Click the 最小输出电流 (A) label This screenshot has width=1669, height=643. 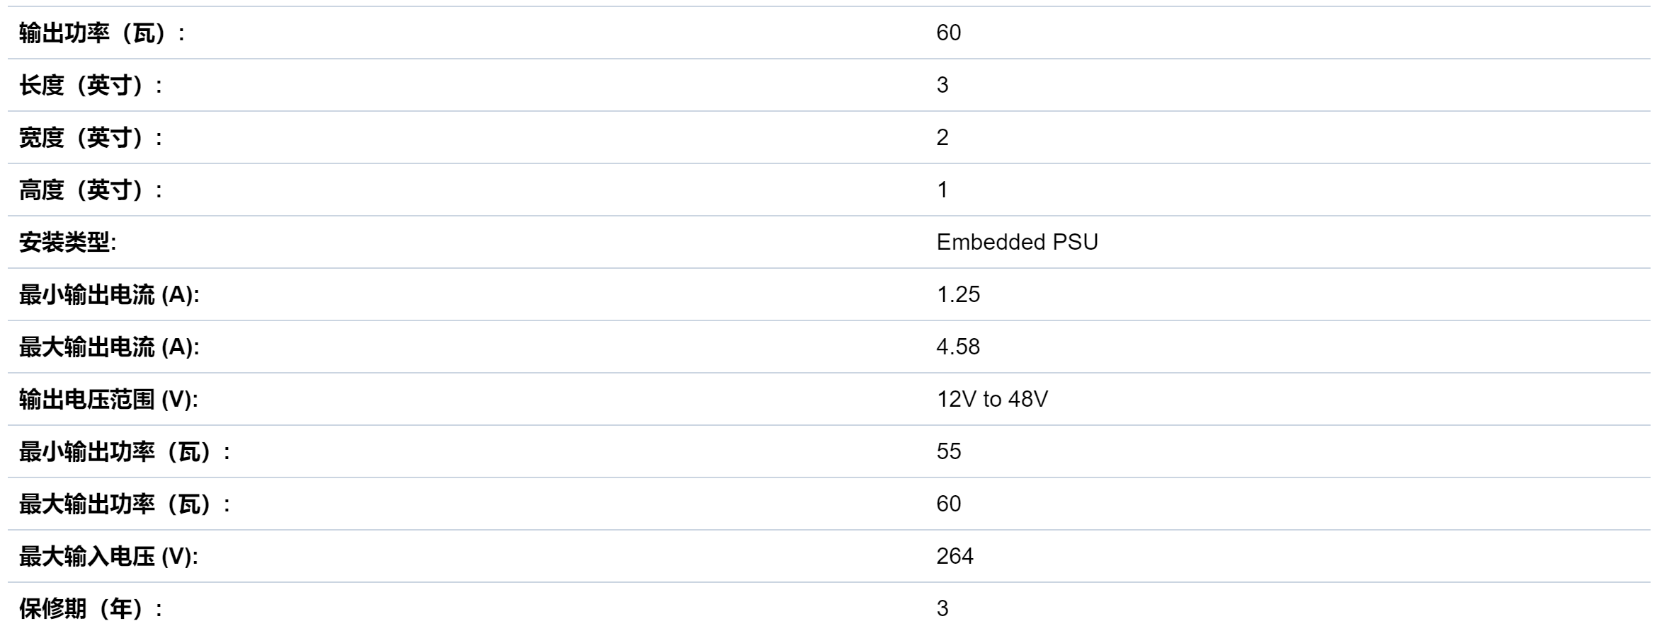coord(109,294)
